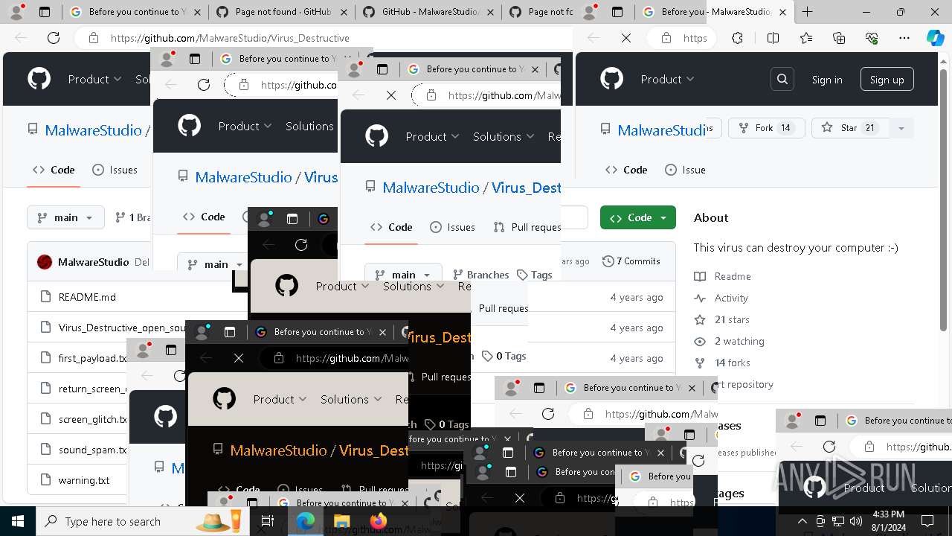The image size is (952, 536).
Task: Expand Product menu in dark orange-titled window
Action: coord(280,400)
